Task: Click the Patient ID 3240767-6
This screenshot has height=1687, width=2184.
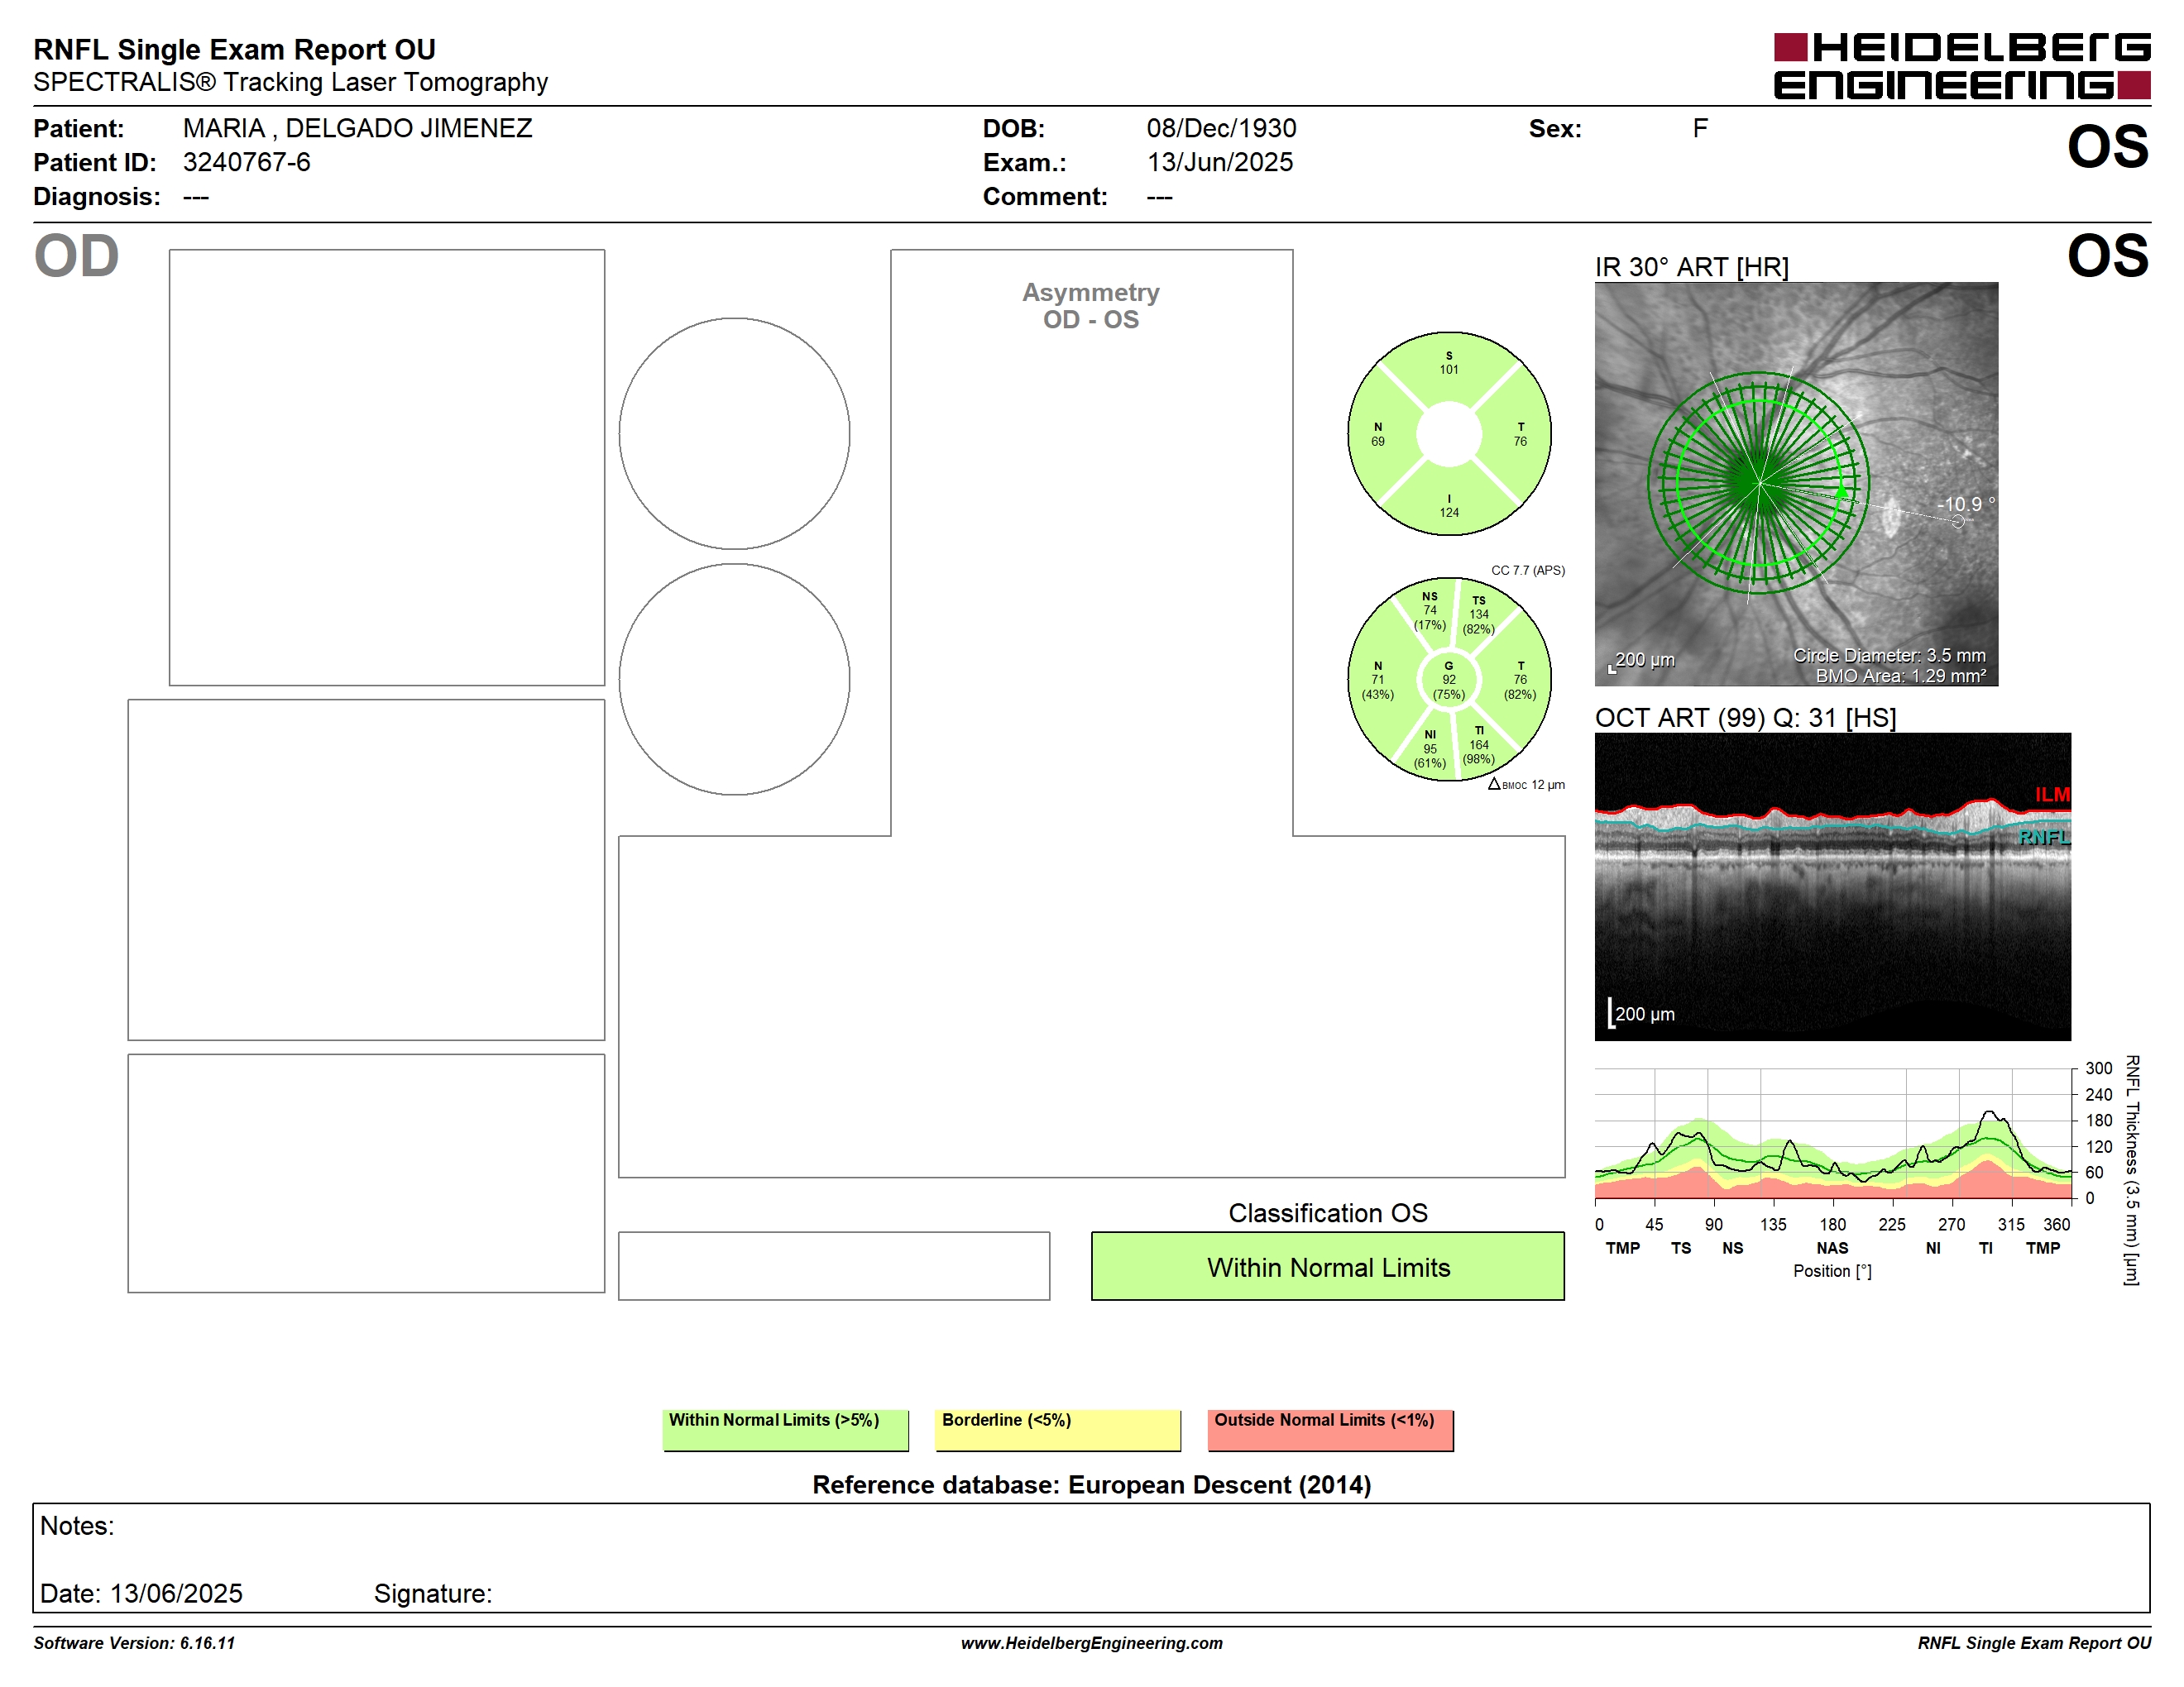Action: pyautogui.click(x=246, y=162)
